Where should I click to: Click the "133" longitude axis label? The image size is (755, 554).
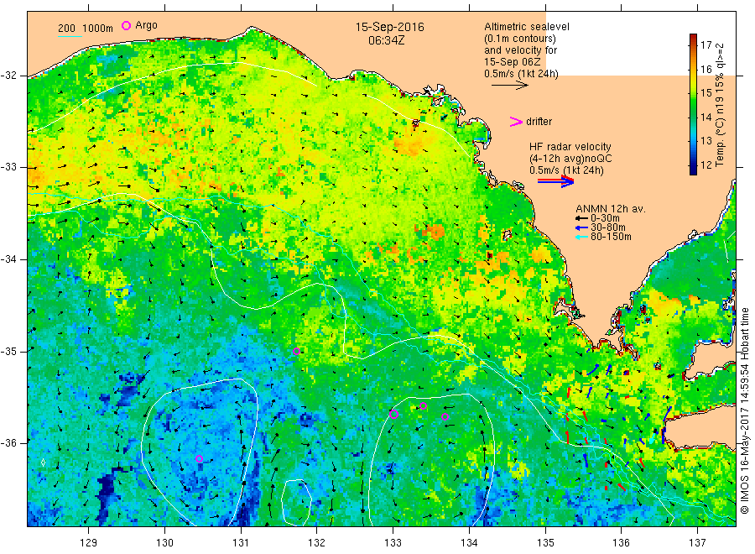coord(393,542)
